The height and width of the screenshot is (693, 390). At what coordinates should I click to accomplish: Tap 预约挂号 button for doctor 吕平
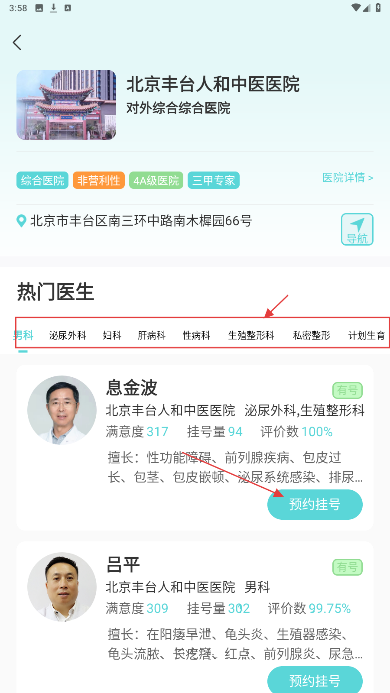(315, 680)
